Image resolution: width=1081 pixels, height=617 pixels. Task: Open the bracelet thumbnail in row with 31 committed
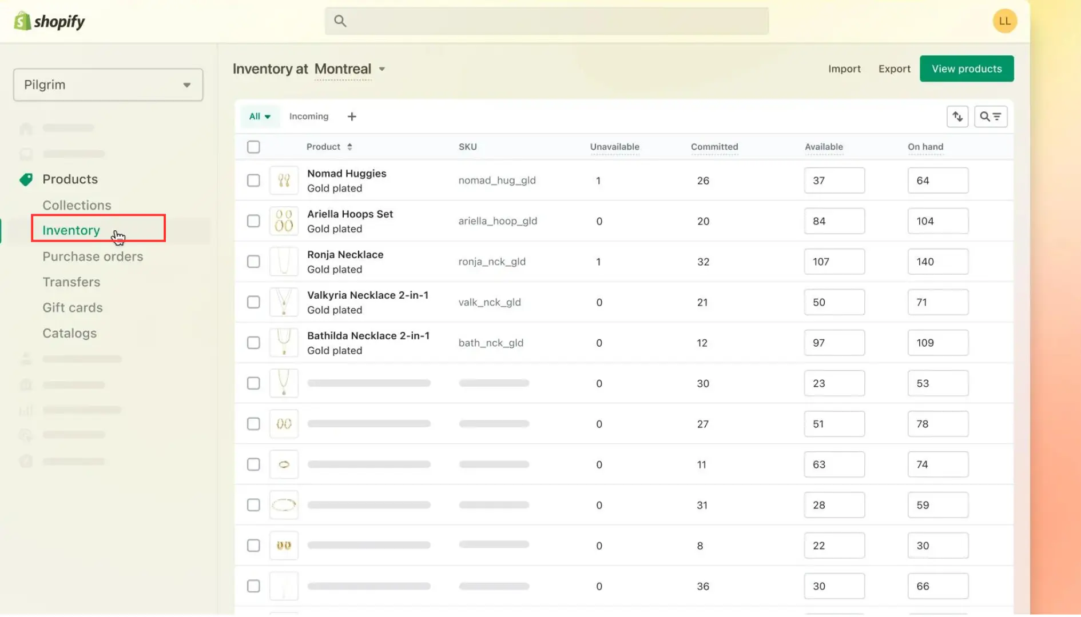pyautogui.click(x=284, y=505)
